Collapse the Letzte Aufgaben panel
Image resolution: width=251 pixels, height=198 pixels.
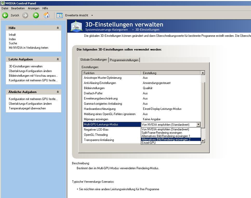point(58,59)
